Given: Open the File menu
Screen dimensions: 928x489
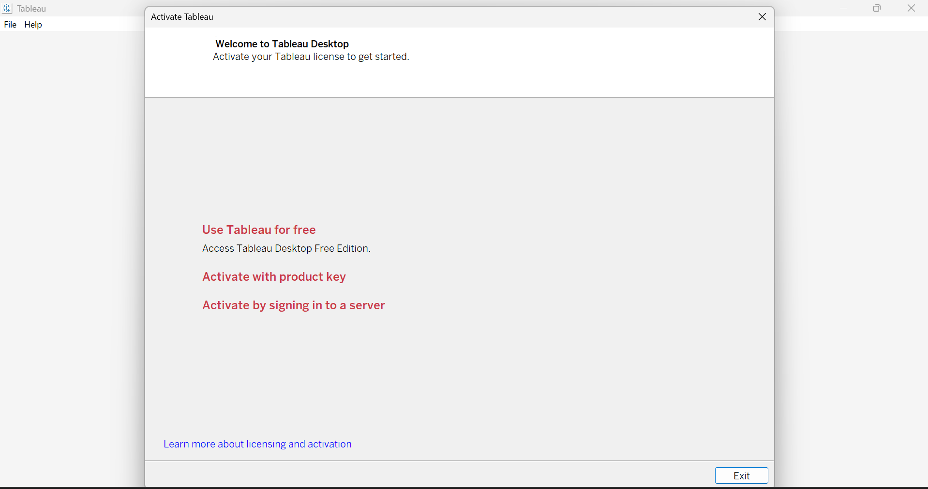Looking at the screenshot, I should [10, 25].
